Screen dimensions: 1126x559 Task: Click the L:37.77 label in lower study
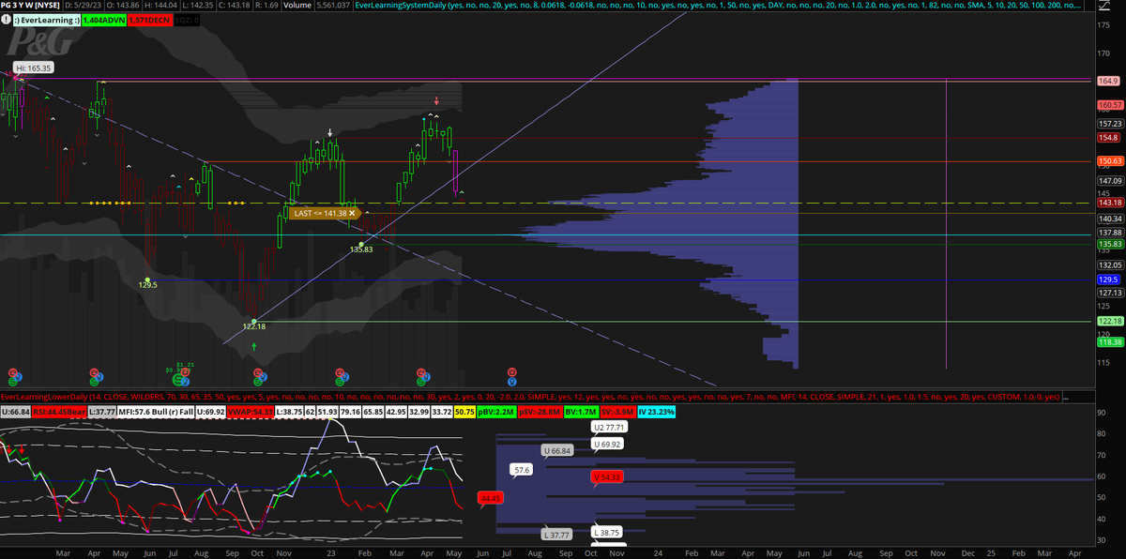[x=101, y=412]
